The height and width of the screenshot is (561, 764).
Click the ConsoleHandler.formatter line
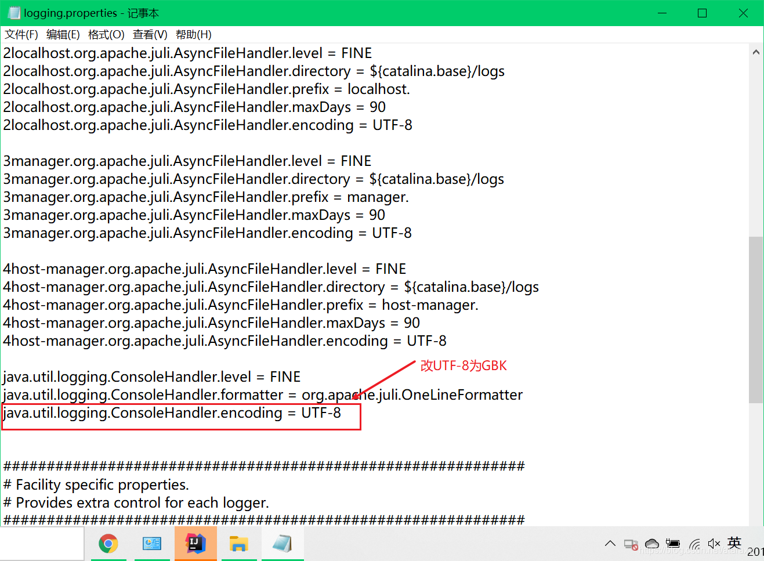pos(263,395)
